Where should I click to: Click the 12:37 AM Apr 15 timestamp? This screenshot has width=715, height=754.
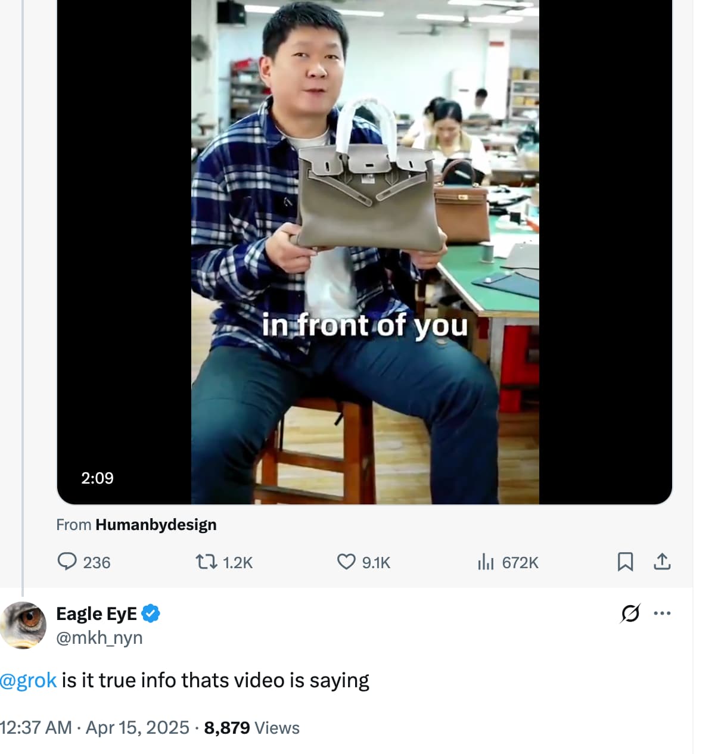(x=95, y=728)
